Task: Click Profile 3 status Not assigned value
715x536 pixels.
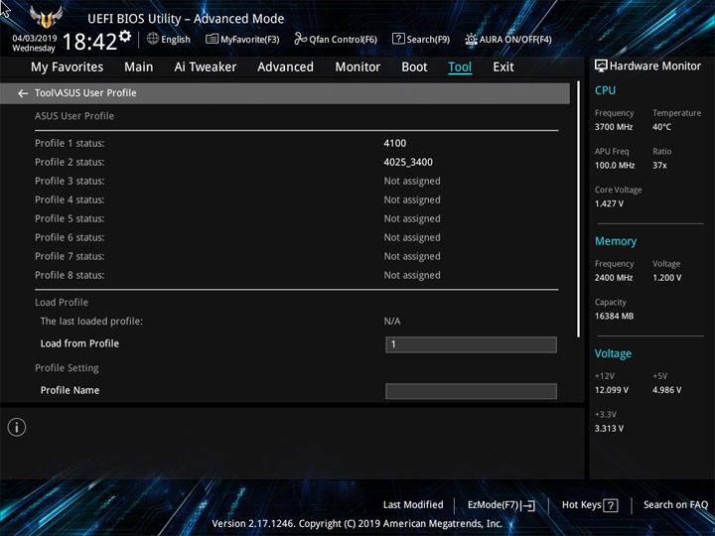Action: [x=412, y=181]
